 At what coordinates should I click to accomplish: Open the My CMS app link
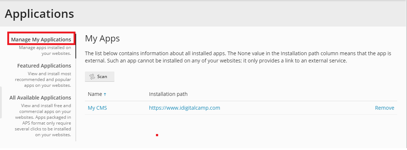[x=97, y=108]
